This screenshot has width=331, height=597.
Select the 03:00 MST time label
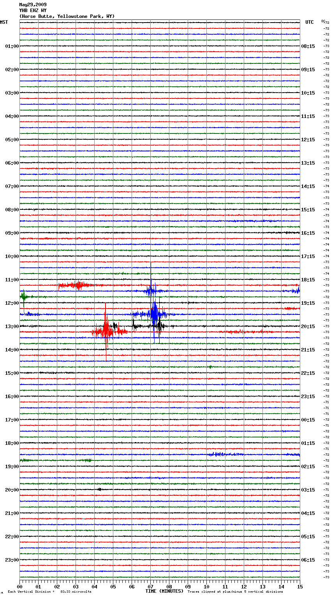click(x=12, y=93)
